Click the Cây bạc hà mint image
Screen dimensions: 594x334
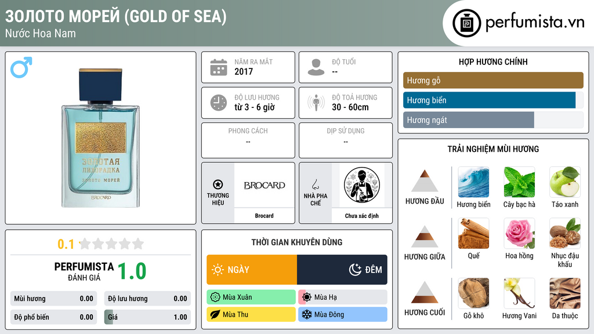(519, 182)
